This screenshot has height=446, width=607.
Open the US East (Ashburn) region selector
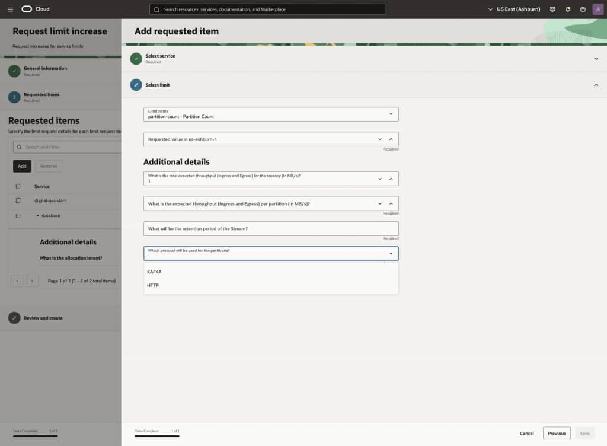click(514, 9)
